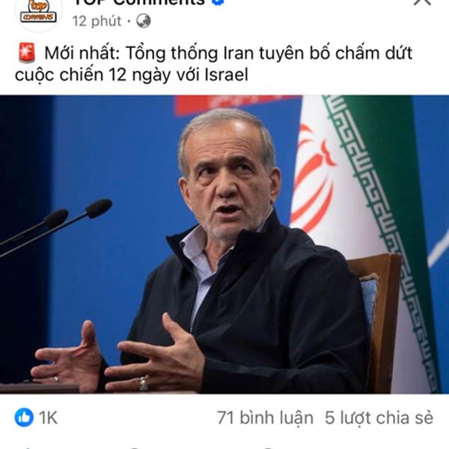Click the 'Mới nhất' caption text
Screen dimensions: 449x449
point(82,53)
